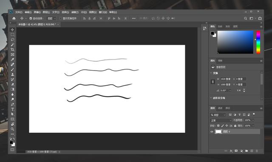272x162 pixels.
Task: Click the foreground color swatch in toolbar
Action: tap(11, 142)
